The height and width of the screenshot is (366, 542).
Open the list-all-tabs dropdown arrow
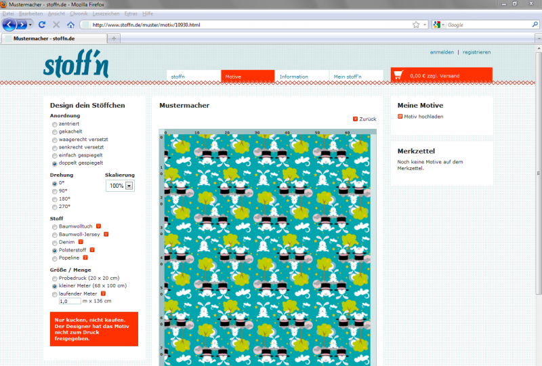(x=538, y=39)
